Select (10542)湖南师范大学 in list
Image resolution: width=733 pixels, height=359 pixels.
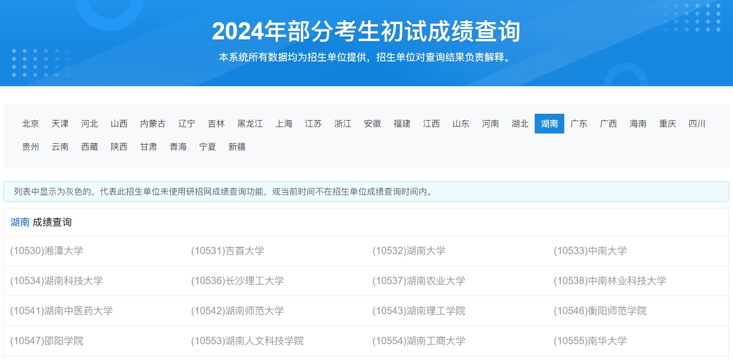pos(238,311)
